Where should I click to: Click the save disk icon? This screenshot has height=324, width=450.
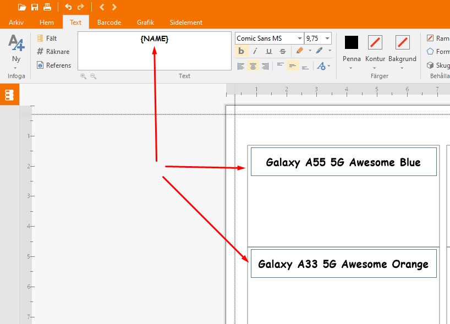(x=35, y=7)
